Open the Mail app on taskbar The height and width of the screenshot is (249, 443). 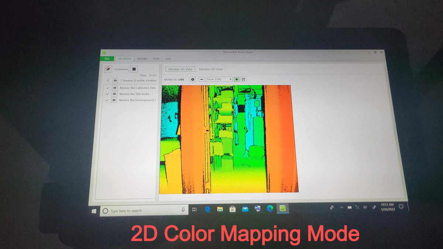[245, 209]
